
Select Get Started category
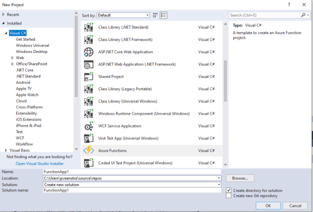tap(25, 39)
